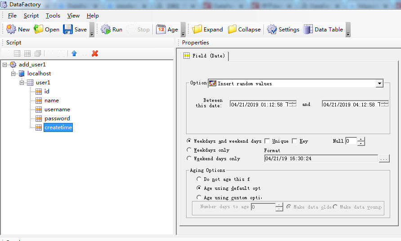The width and height of the screenshot is (401, 241).
Task: Select the user1 table label in the tree
Action: [x=43, y=83]
